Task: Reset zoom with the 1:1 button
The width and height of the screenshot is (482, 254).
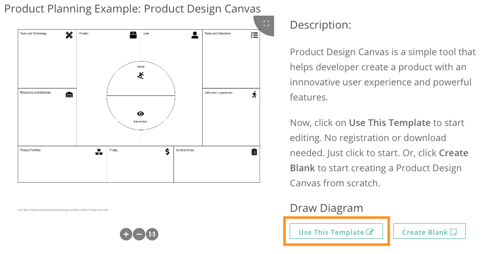Action: tap(152, 234)
